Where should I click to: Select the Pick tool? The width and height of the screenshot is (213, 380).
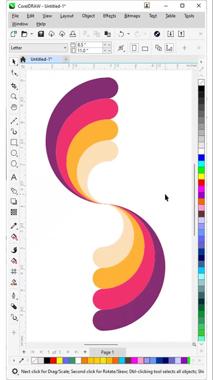(14, 62)
